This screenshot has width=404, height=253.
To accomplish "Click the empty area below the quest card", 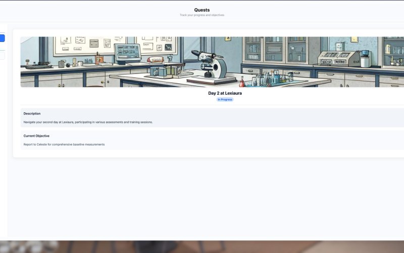I will pyautogui.click(x=202, y=197).
